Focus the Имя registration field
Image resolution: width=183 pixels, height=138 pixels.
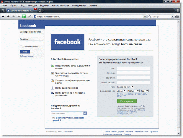tap(133, 68)
